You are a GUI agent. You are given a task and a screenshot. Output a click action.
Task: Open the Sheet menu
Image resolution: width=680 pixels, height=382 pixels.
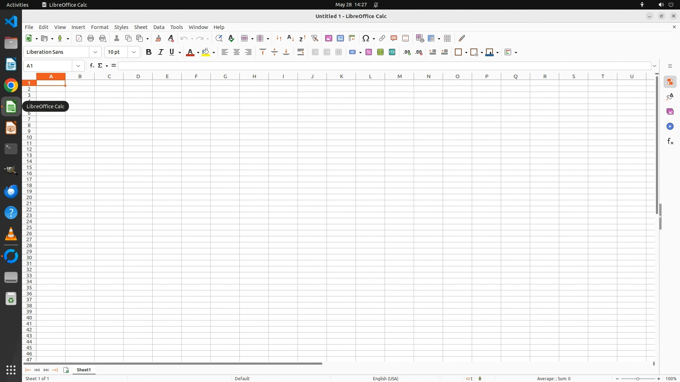click(x=141, y=27)
